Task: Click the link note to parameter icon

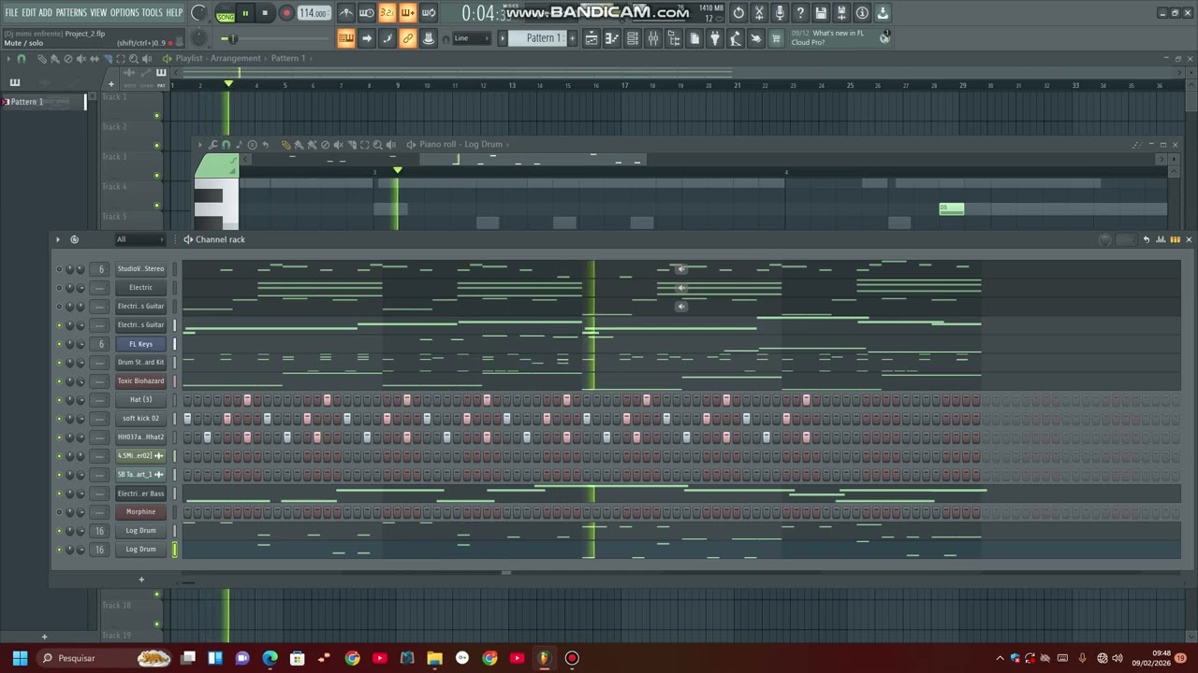Action: tap(408, 38)
